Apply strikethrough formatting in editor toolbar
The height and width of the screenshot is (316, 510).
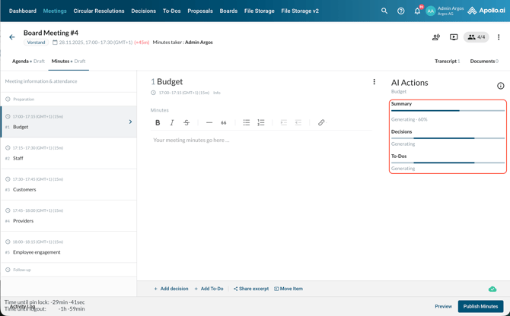[186, 122]
